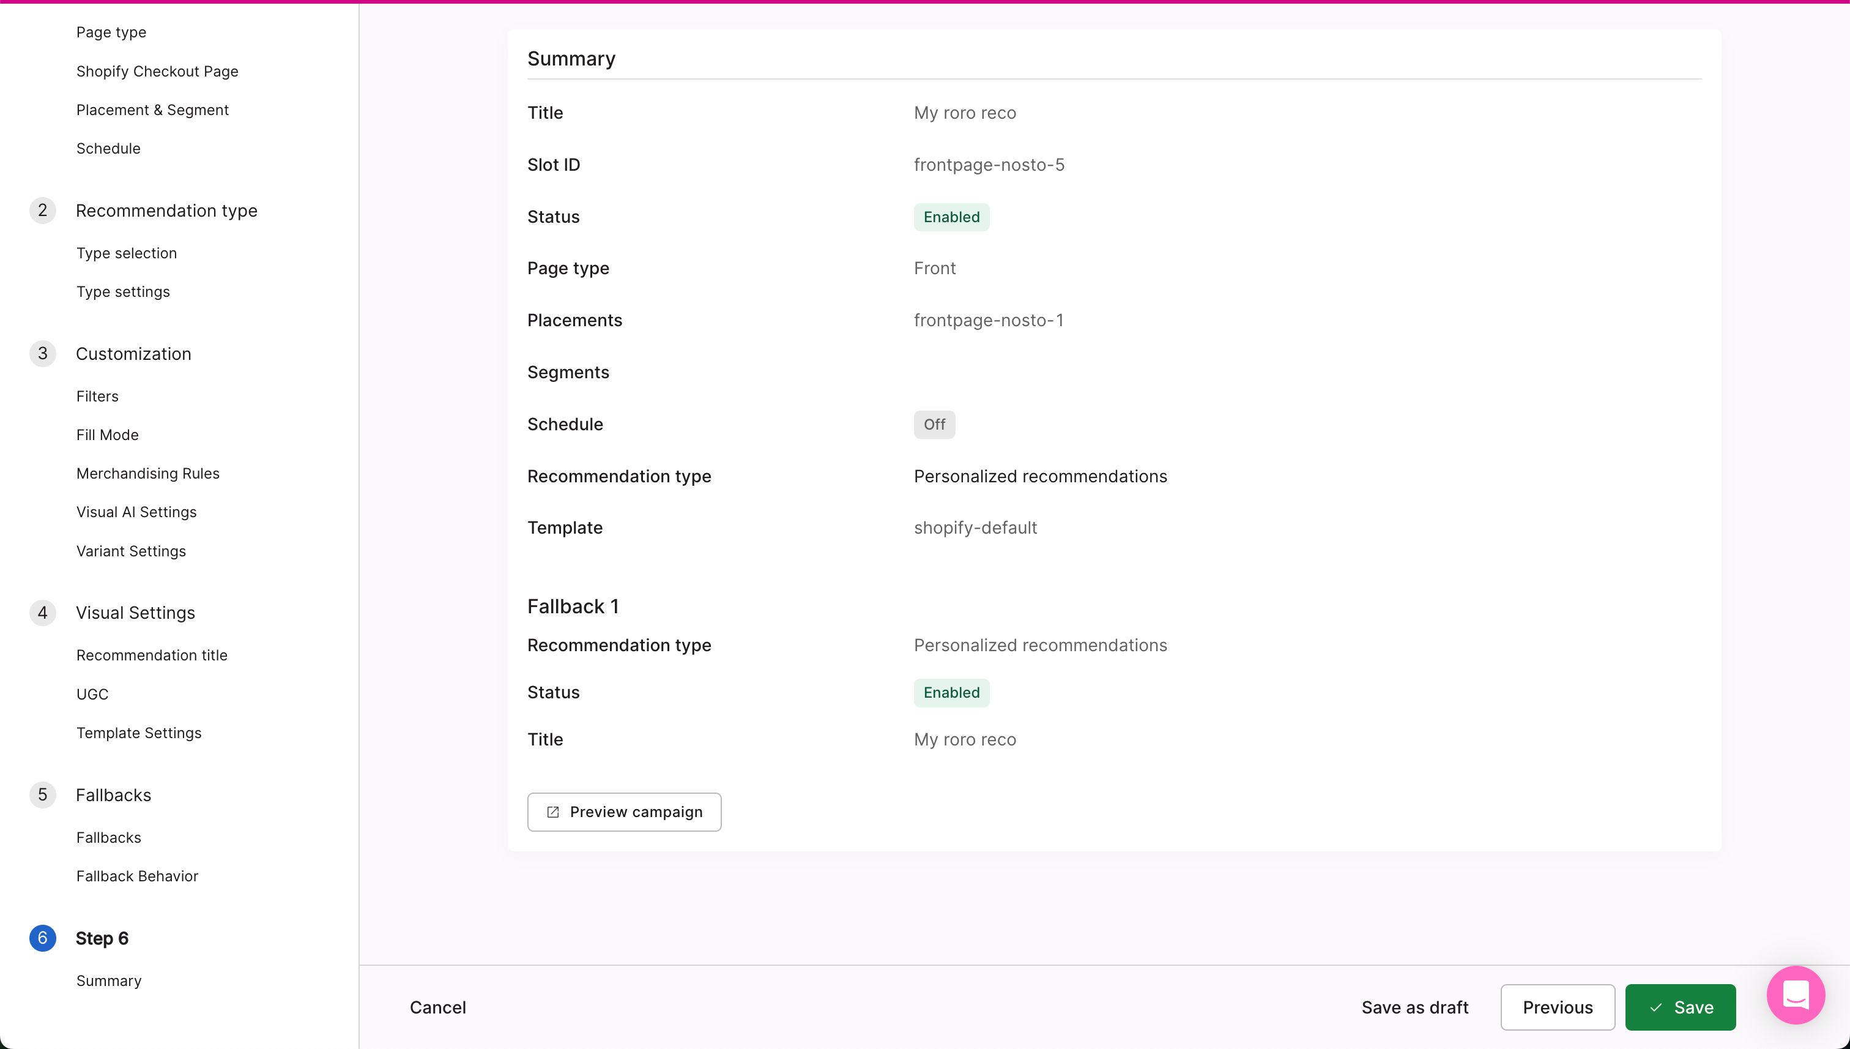Screen dimensions: 1850x1049
Task: Toggle the Status Enabled badge in Summary
Action: pyautogui.click(x=951, y=216)
